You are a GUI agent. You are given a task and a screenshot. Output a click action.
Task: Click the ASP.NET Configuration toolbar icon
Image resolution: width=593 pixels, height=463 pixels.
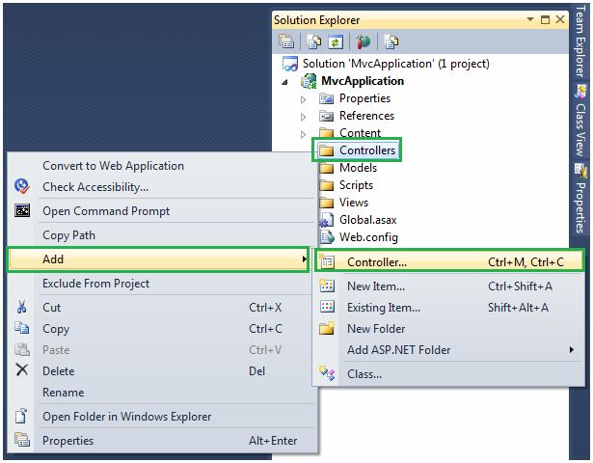pos(364,41)
